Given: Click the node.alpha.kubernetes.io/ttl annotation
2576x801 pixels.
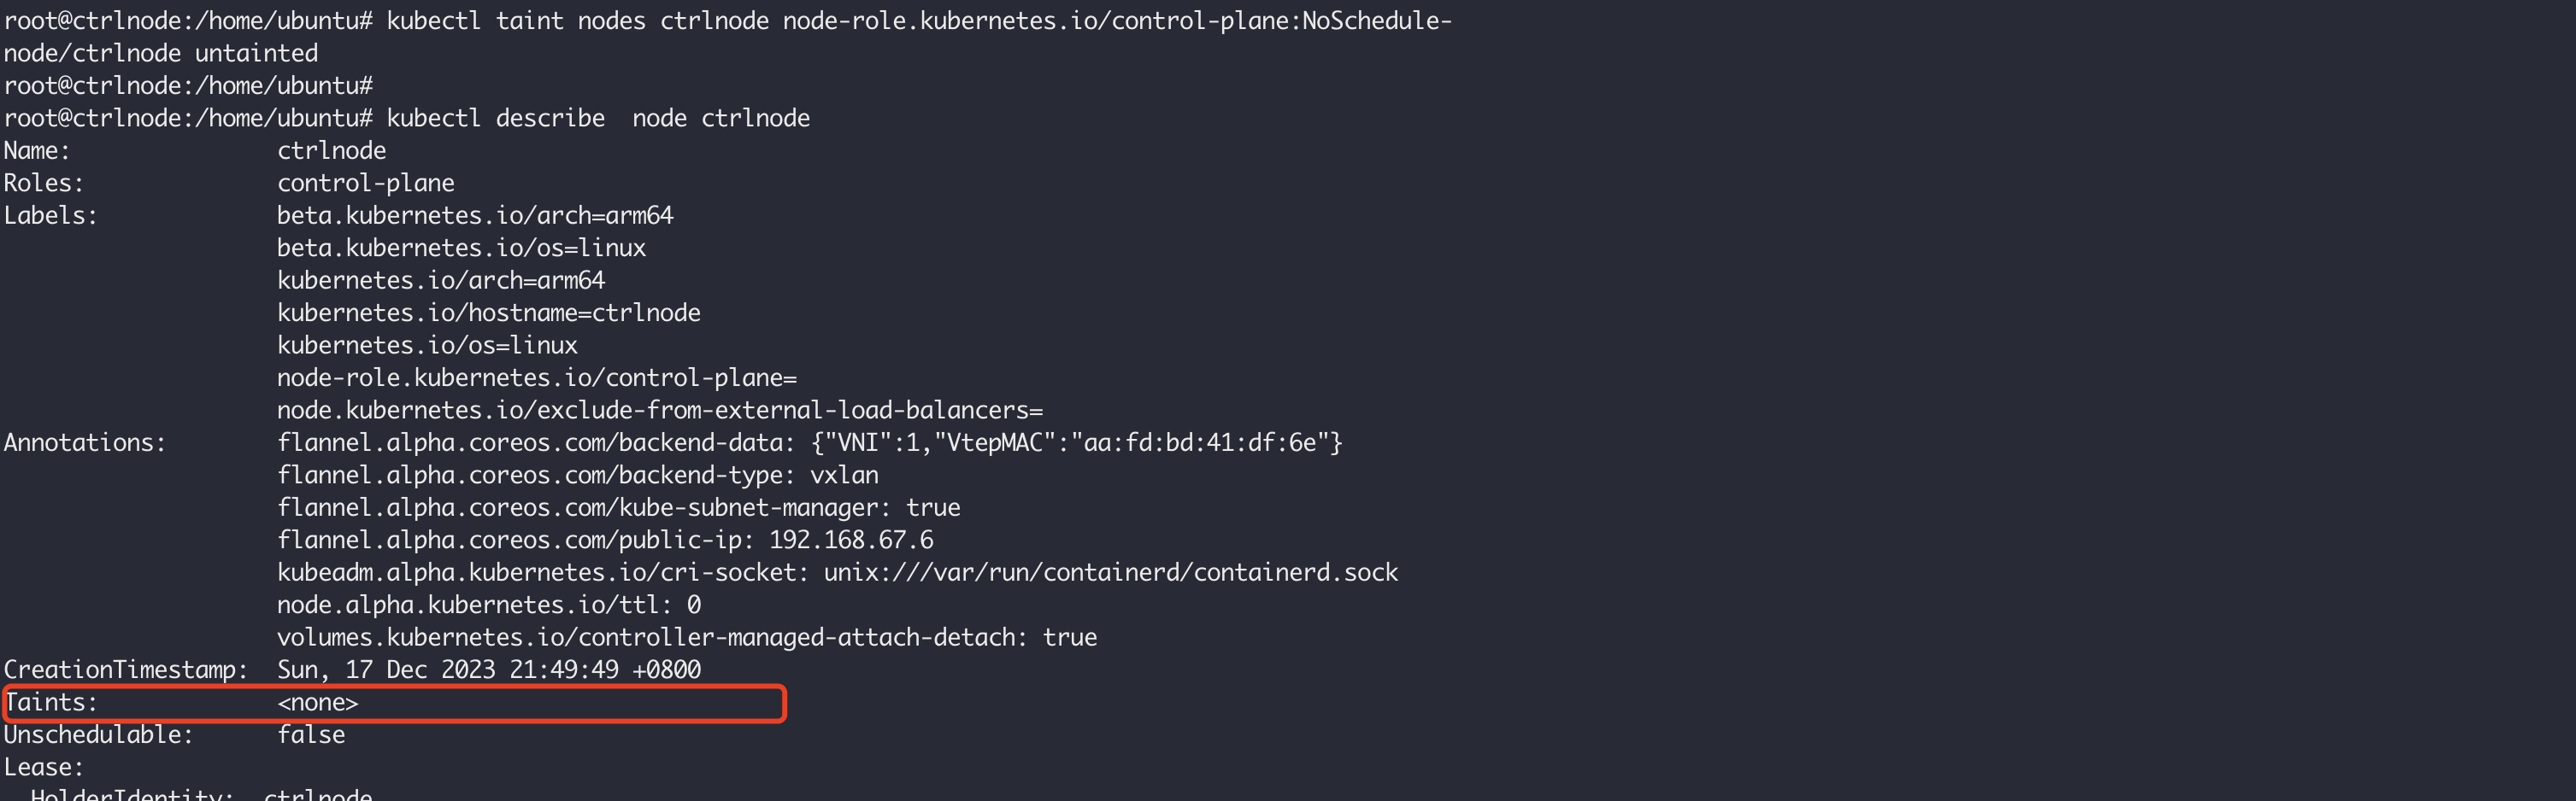Looking at the screenshot, I should point(488,605).
